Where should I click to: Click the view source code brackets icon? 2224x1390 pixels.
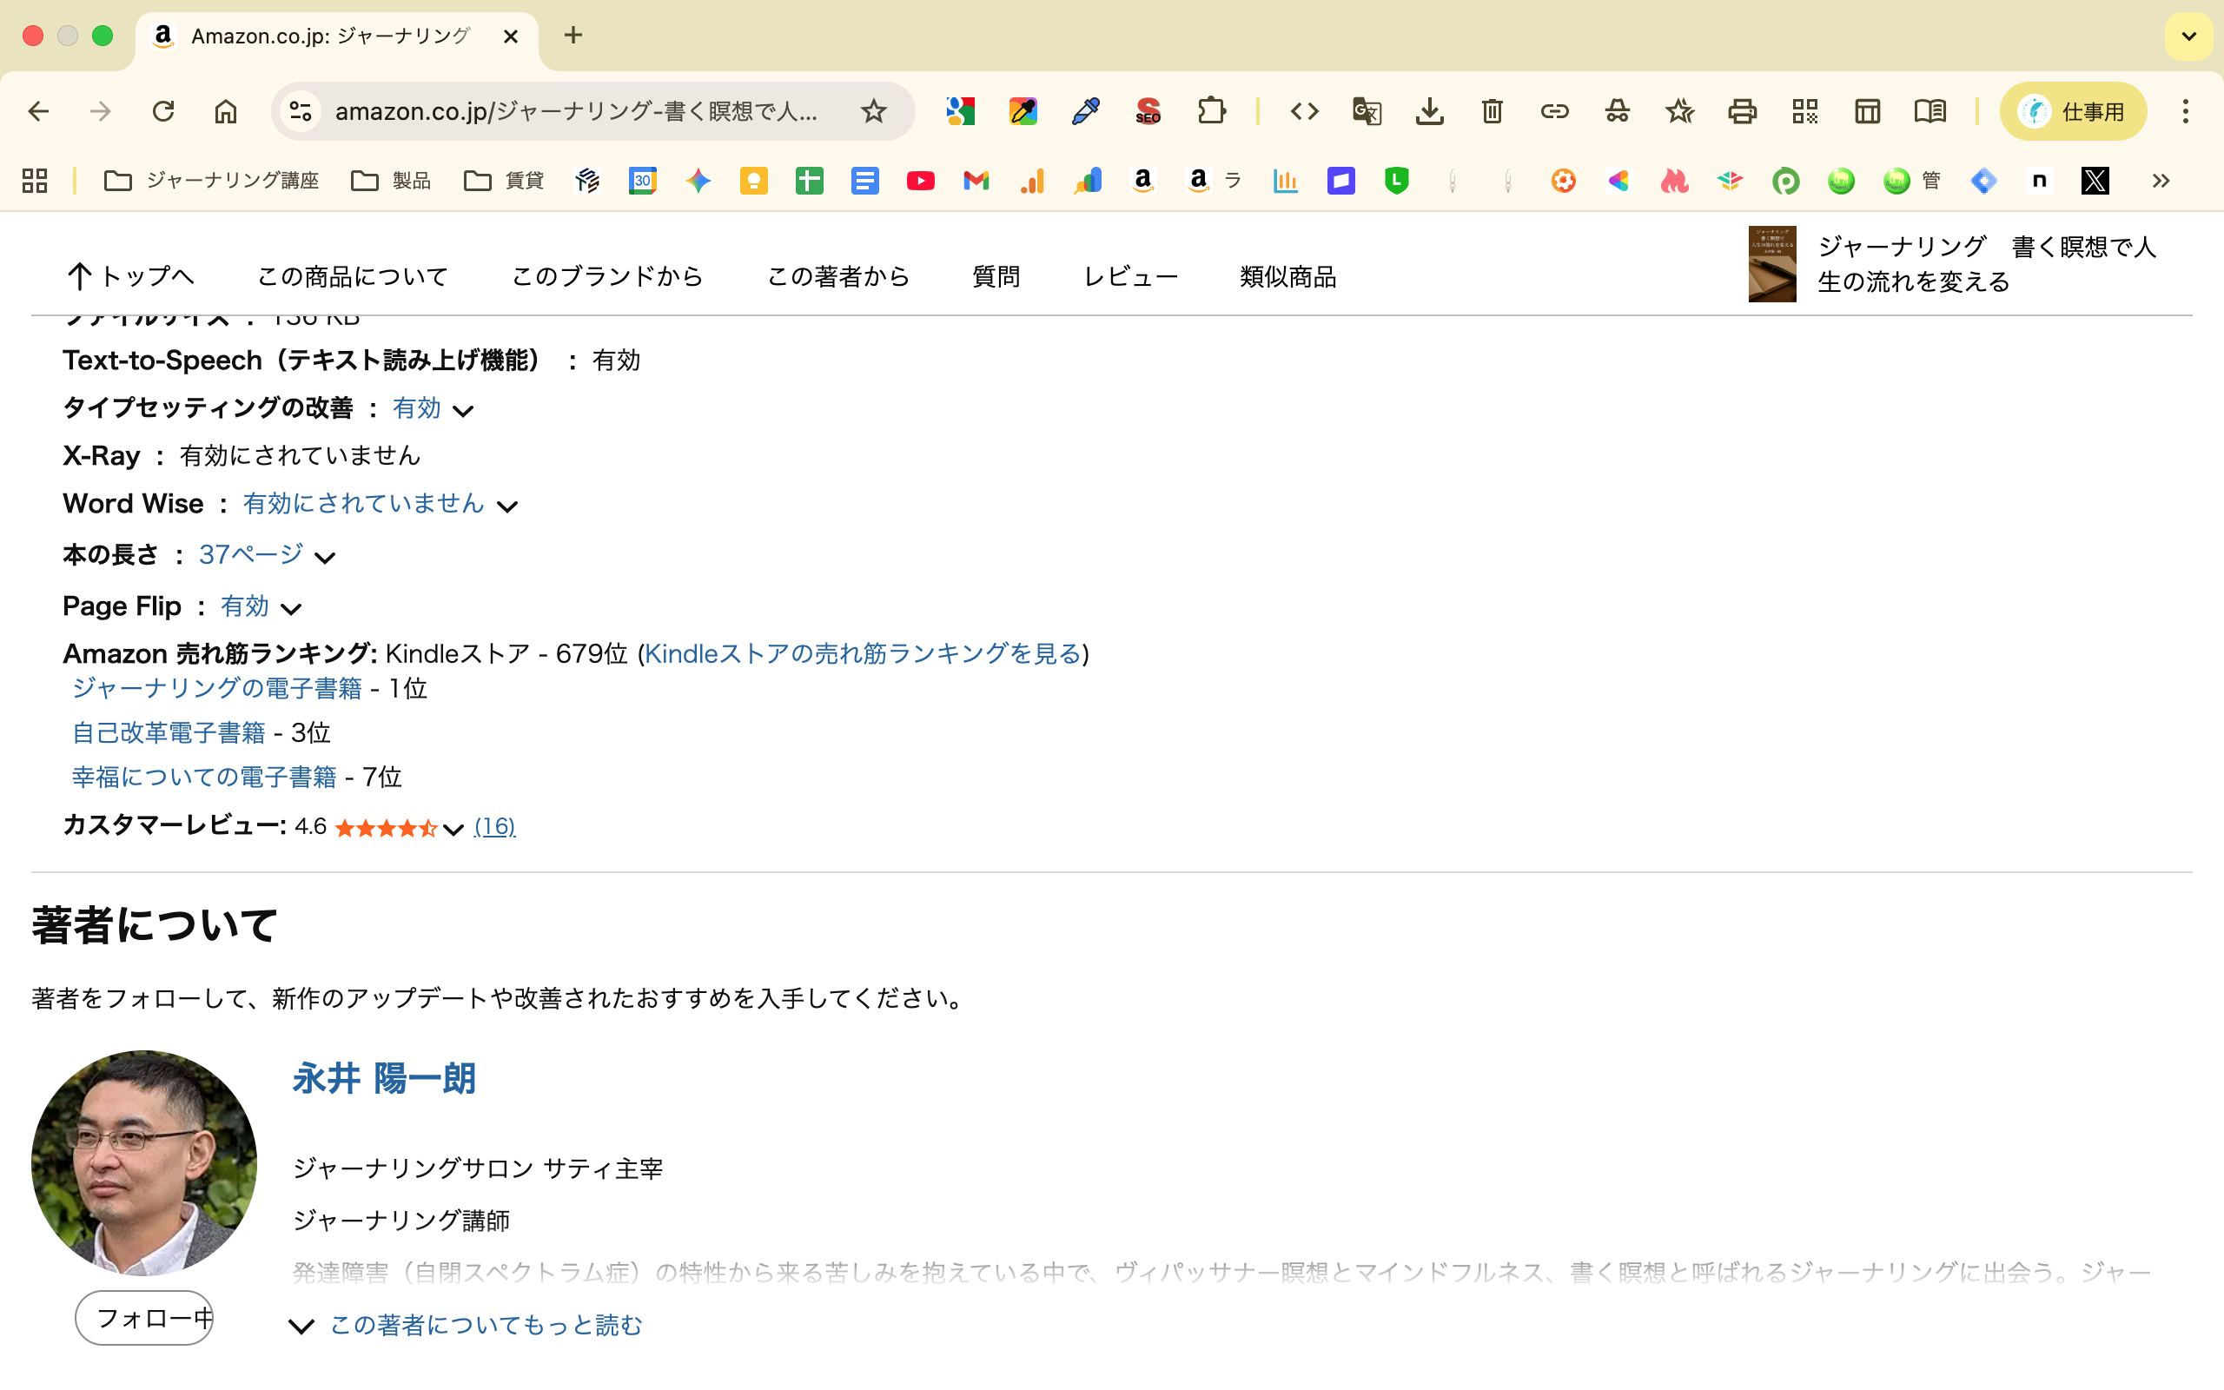coord(1304,111)
